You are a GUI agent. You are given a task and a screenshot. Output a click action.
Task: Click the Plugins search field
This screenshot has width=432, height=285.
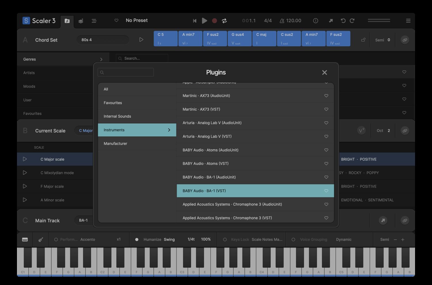[x=125, y=72]
